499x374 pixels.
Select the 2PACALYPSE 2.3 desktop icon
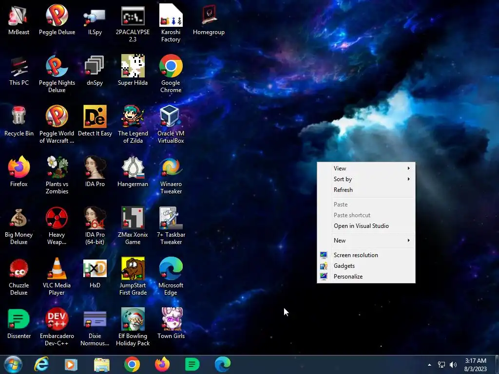point(133,23)
